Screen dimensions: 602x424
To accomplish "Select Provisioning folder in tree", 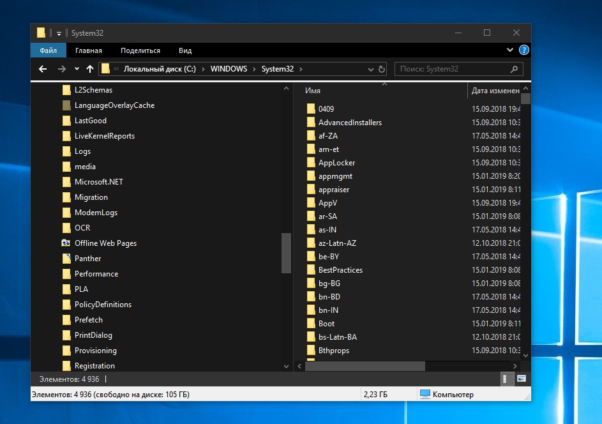I will 96,351.
